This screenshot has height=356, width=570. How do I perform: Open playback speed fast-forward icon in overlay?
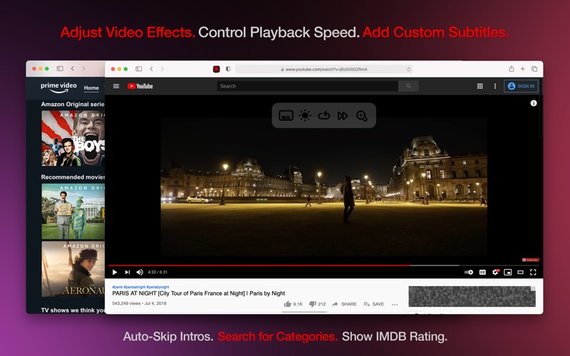click(x=343, y=116)
